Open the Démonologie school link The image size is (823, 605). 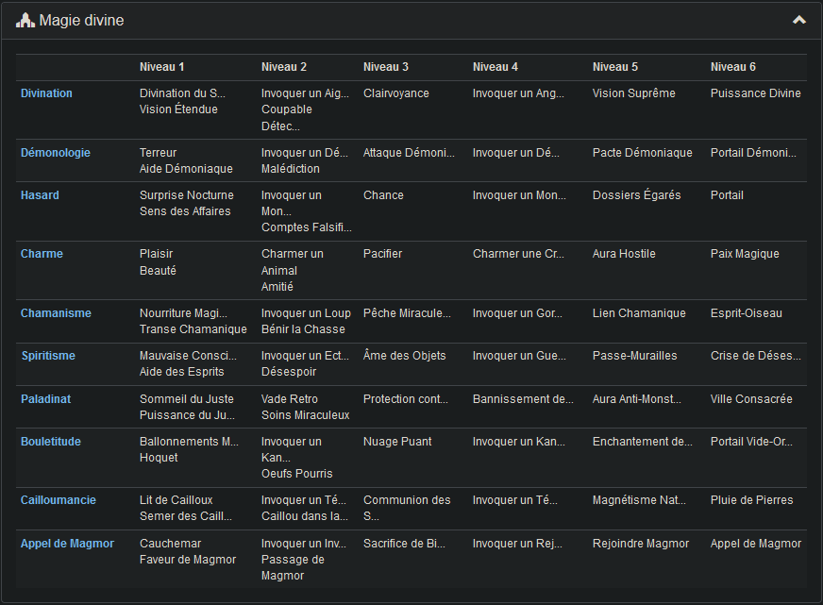point(56,153)
